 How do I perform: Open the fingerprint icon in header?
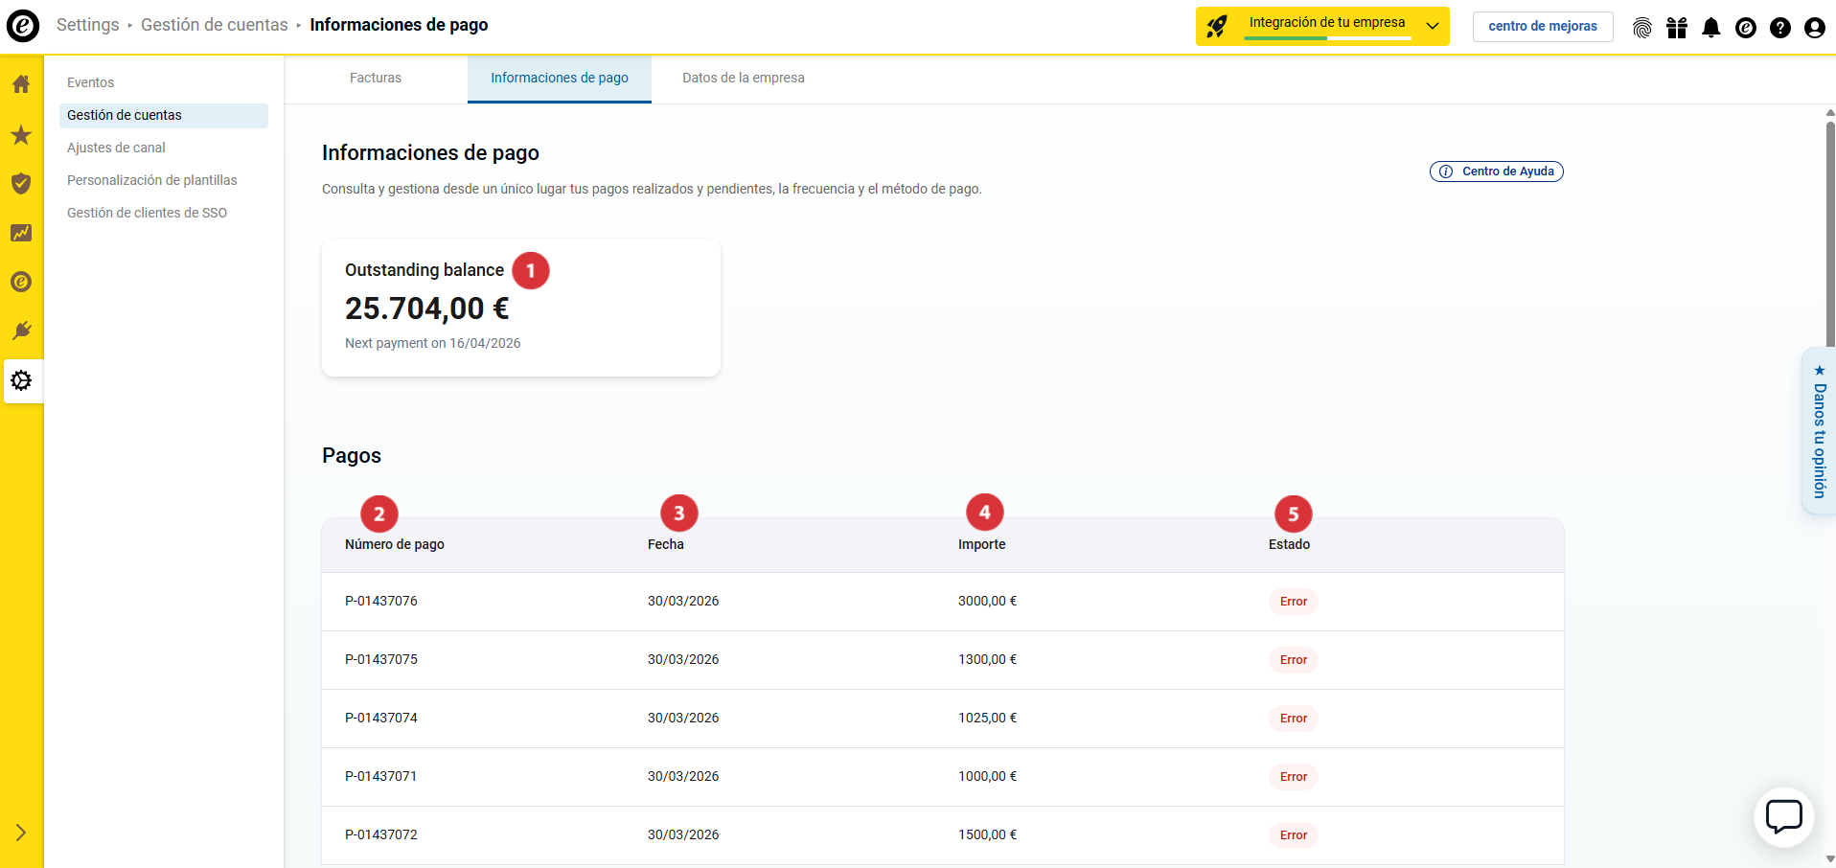pos(1642,28)
